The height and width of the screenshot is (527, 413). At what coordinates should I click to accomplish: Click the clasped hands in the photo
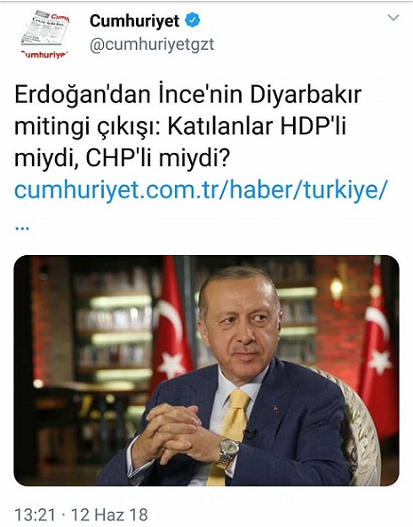[173, 434]
